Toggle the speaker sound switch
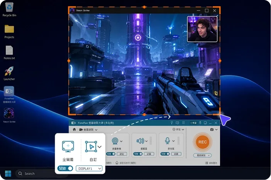The image size is (271, 180). pos(138,154)
